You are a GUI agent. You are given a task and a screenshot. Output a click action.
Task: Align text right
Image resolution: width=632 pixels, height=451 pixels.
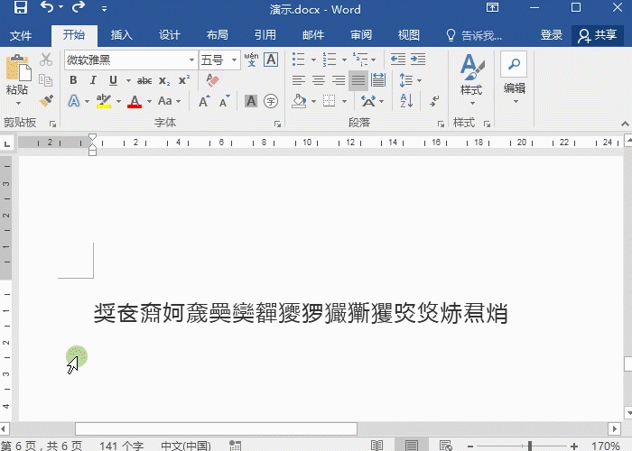[339, 80]
